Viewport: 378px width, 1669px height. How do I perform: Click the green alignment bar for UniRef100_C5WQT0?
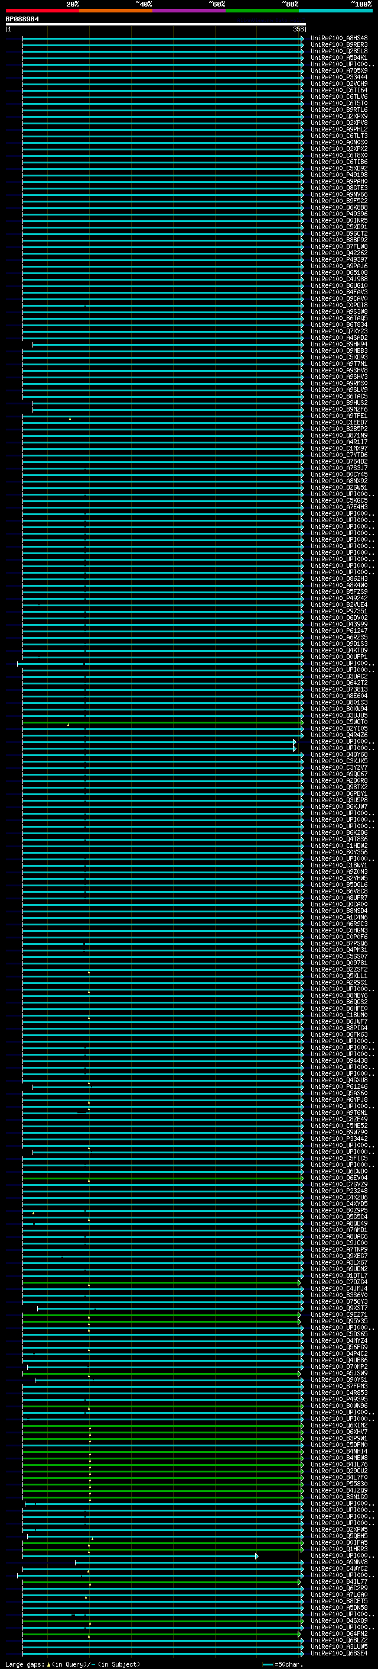click(x=163, y=722)
